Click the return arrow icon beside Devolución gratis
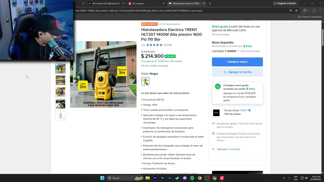The image size is (324, 182). (x=213, y=124)
